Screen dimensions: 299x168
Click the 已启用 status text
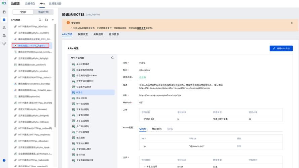point(143,77)
